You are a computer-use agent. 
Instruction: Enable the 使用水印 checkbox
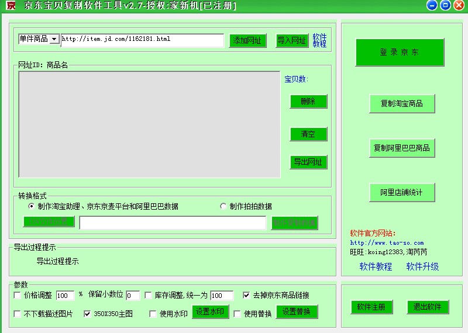(153, 314)
